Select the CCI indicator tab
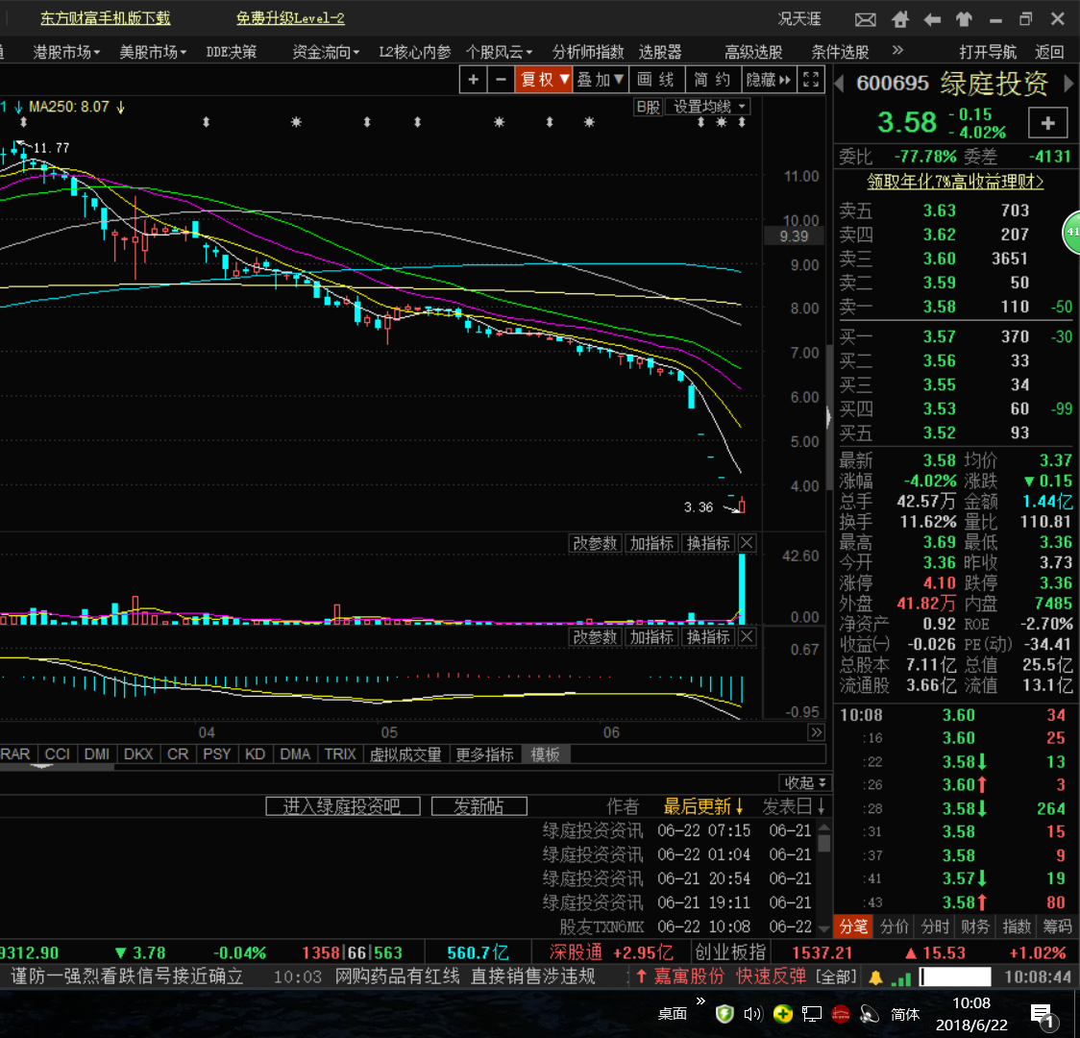 pos(58,754)
